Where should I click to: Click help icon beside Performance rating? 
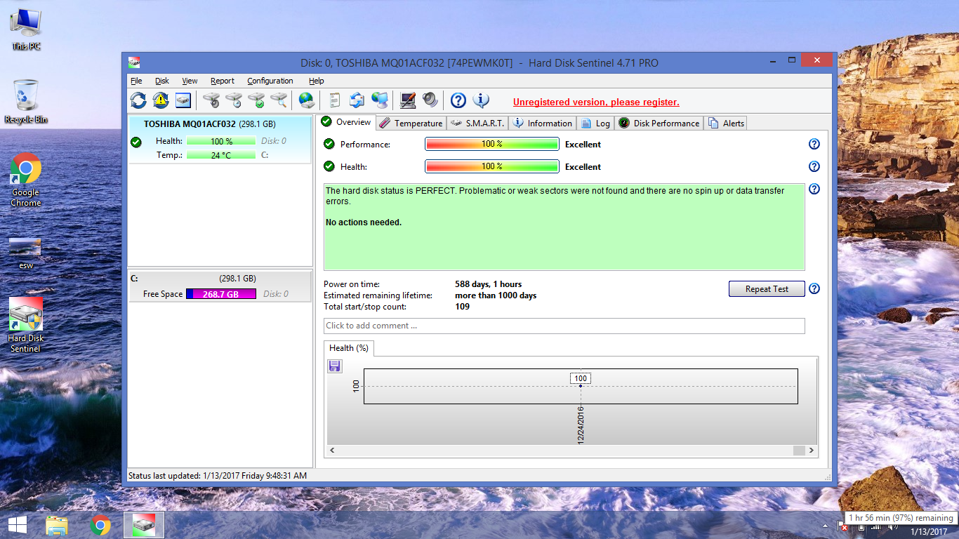click(x=814, y=144)
